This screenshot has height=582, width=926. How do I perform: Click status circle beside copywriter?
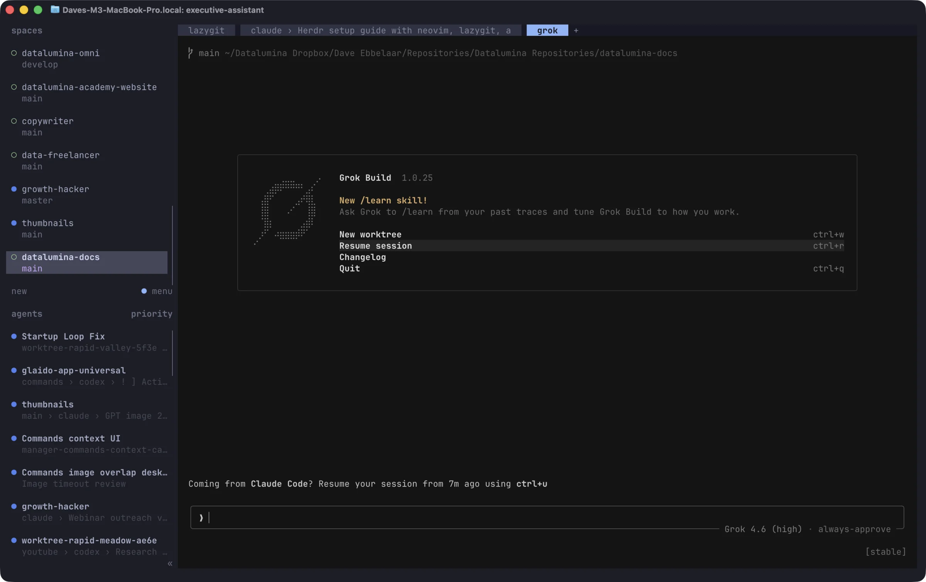click(14, 121)
